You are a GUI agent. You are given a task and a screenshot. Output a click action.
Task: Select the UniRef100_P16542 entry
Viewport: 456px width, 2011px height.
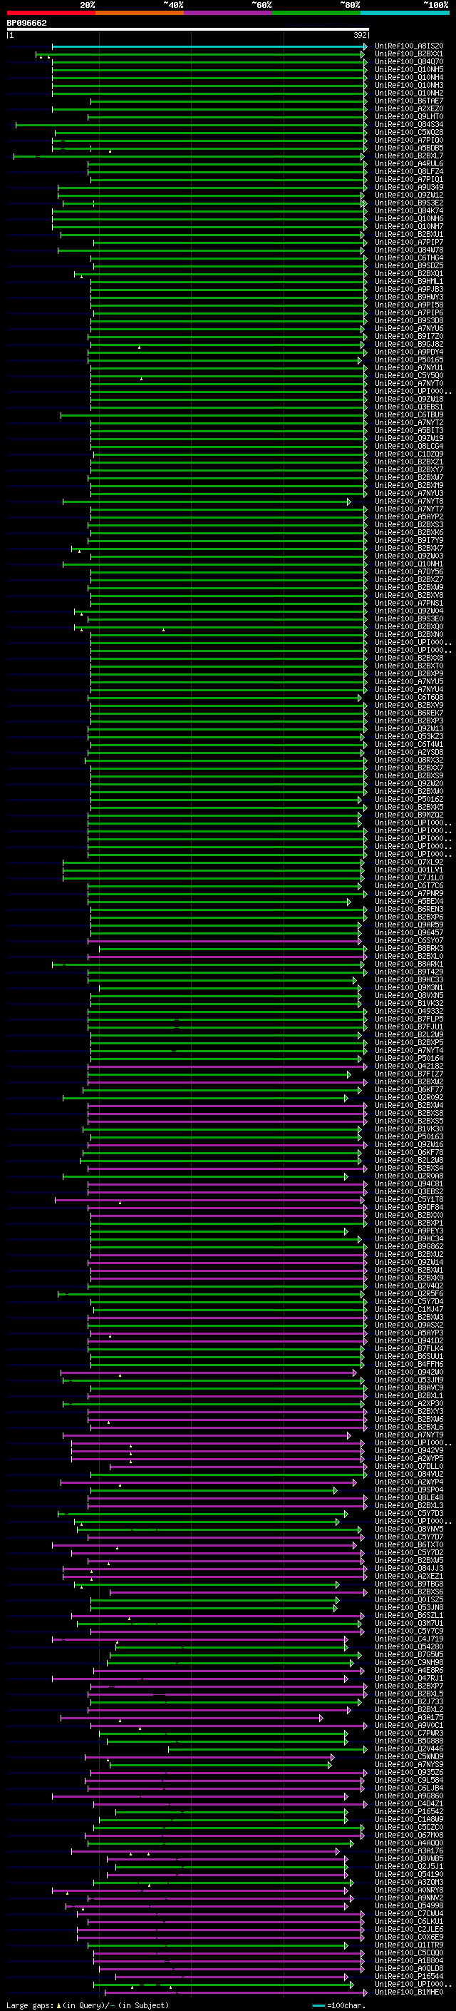pos(409,1811)
